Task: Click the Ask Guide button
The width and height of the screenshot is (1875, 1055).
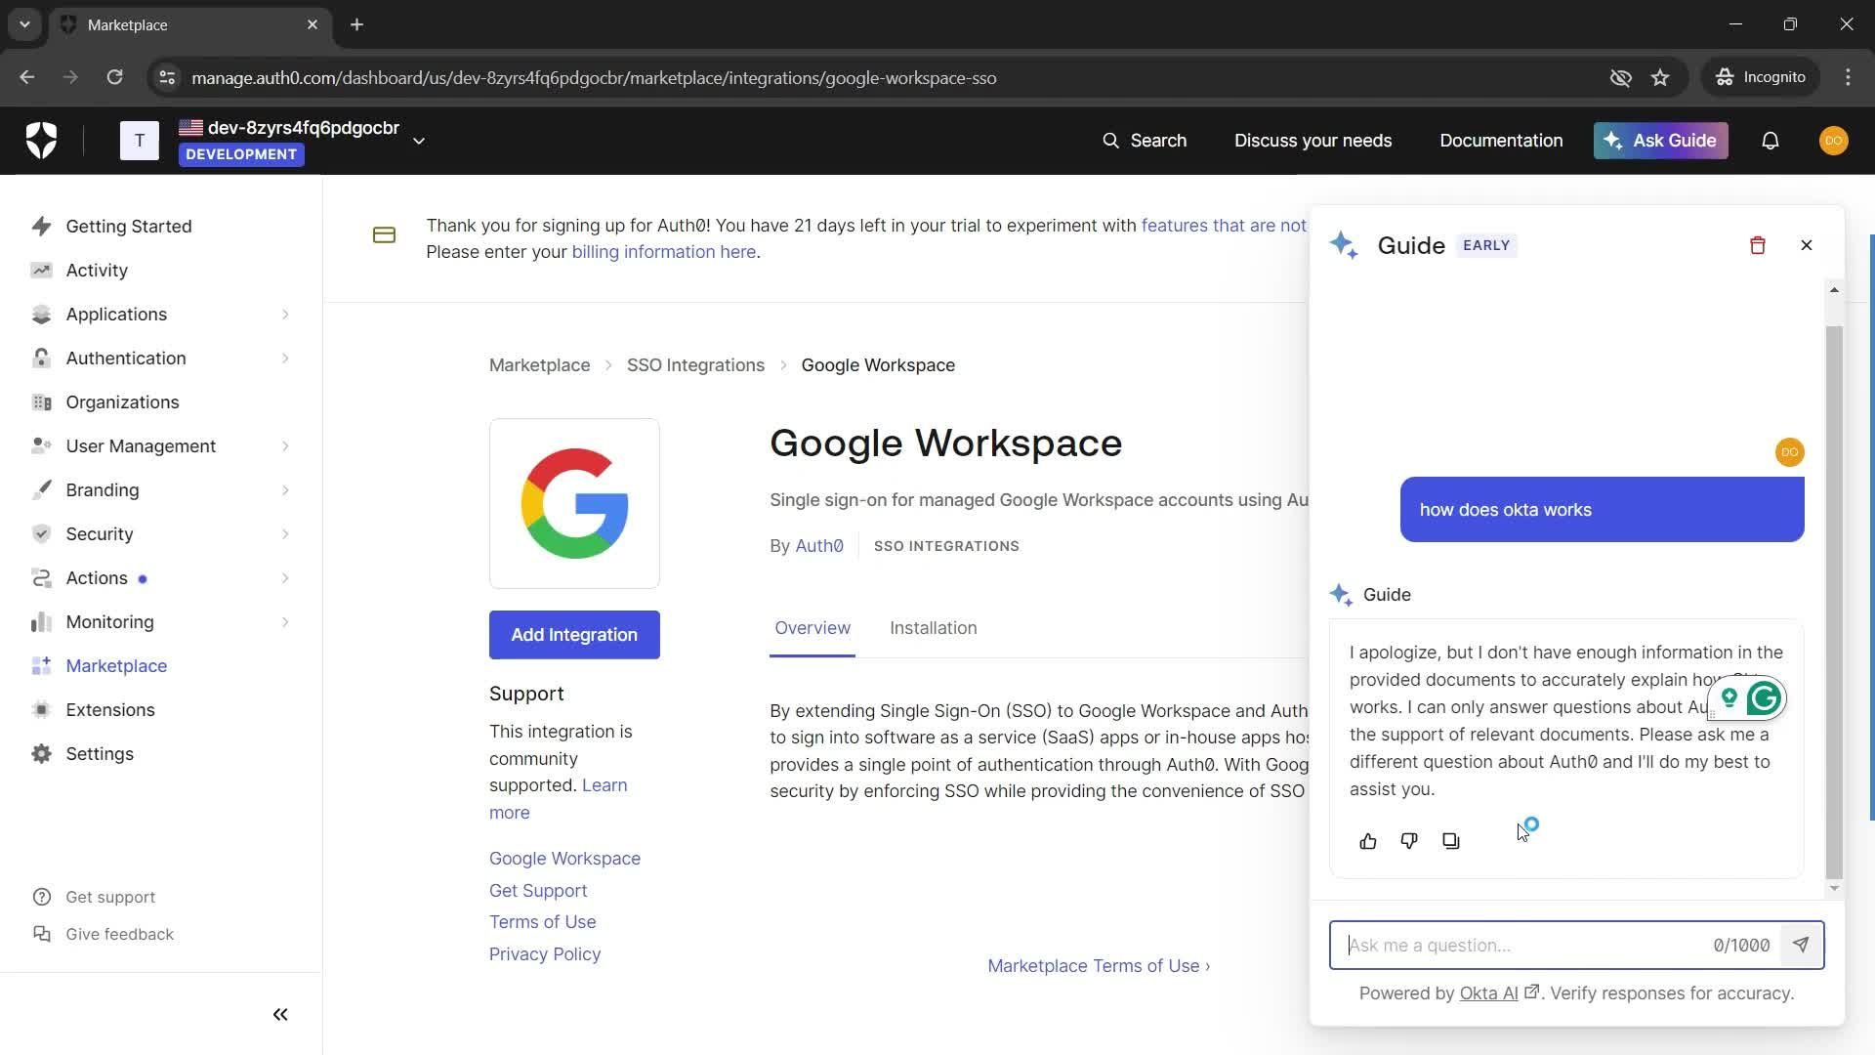Action: [1660, 141]
